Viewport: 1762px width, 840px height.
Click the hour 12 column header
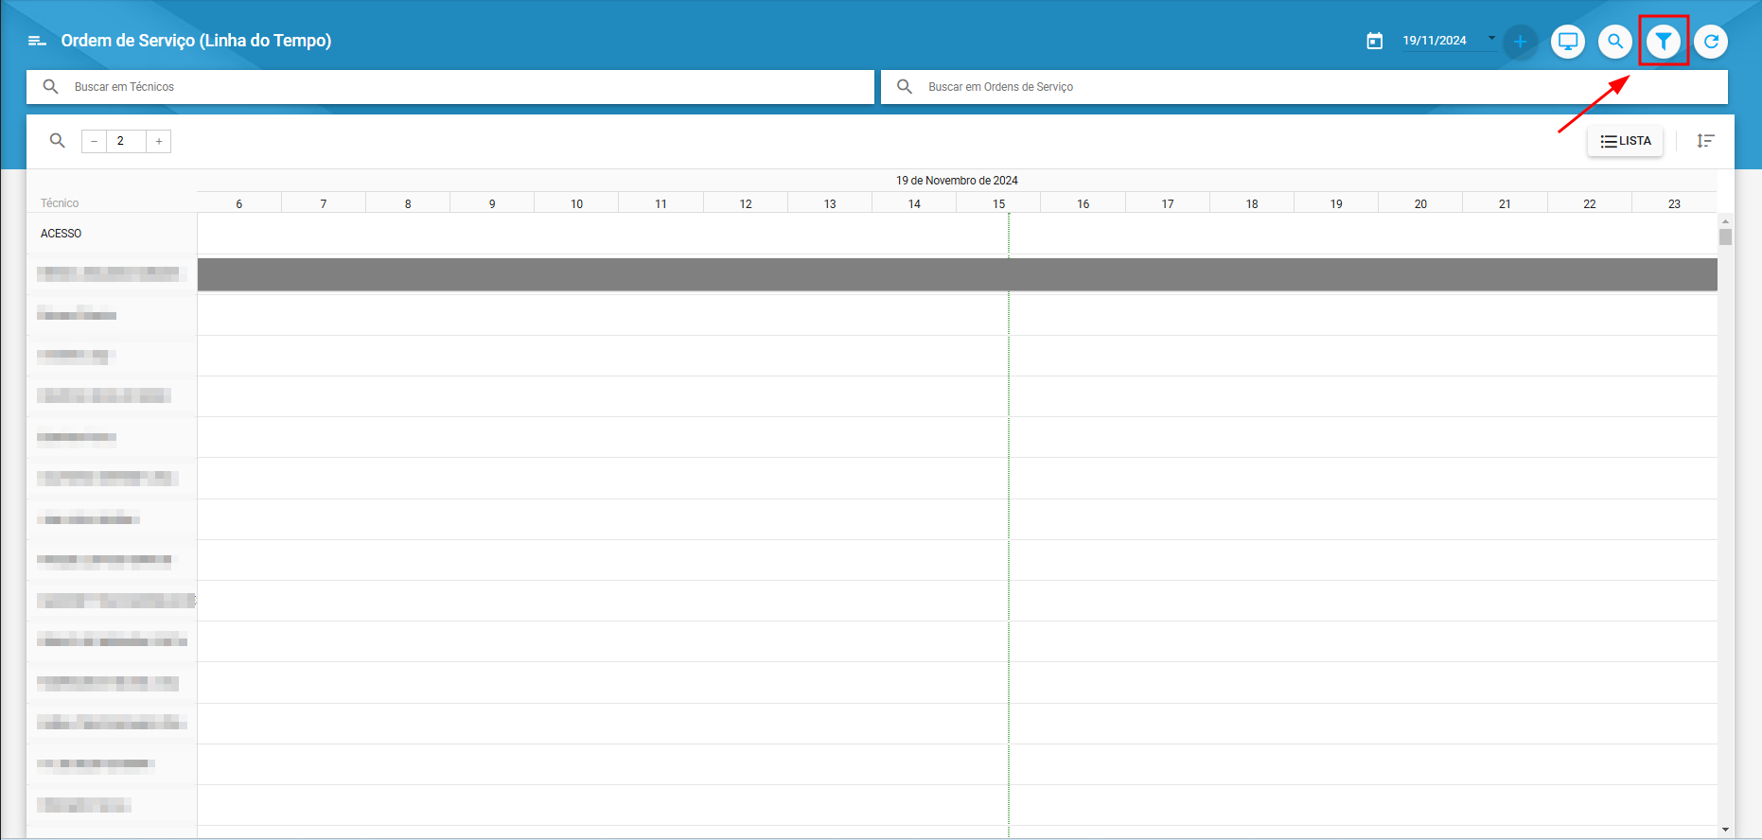(x=746, y=203)
